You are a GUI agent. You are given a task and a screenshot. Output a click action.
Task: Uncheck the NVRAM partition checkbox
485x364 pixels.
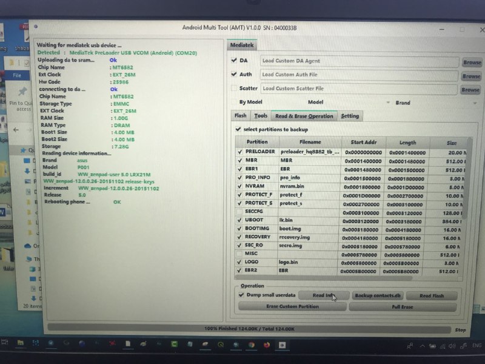coord(239,186)
